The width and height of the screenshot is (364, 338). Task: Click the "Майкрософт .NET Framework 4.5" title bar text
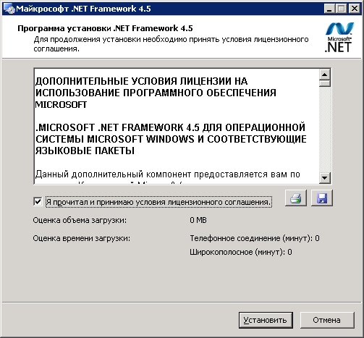83,9
